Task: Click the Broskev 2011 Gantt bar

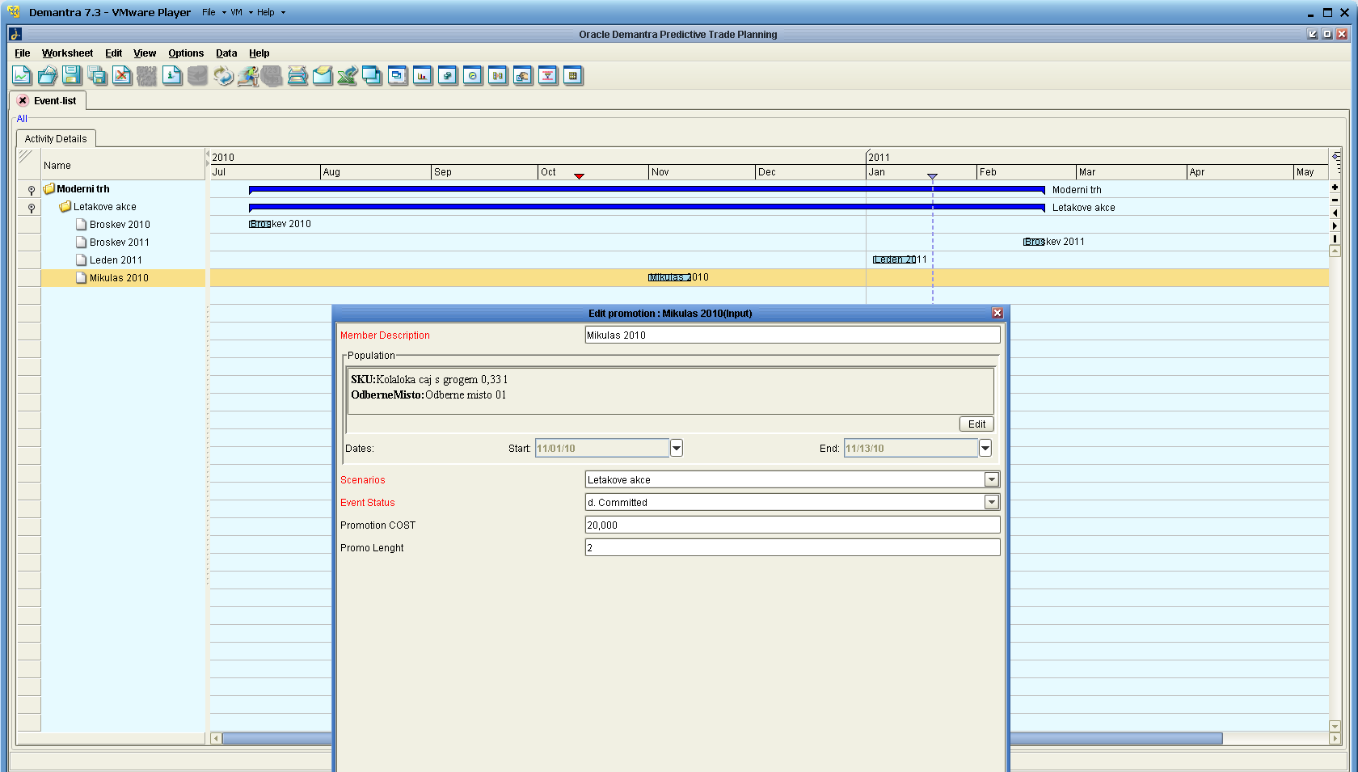Action: 1034,242
